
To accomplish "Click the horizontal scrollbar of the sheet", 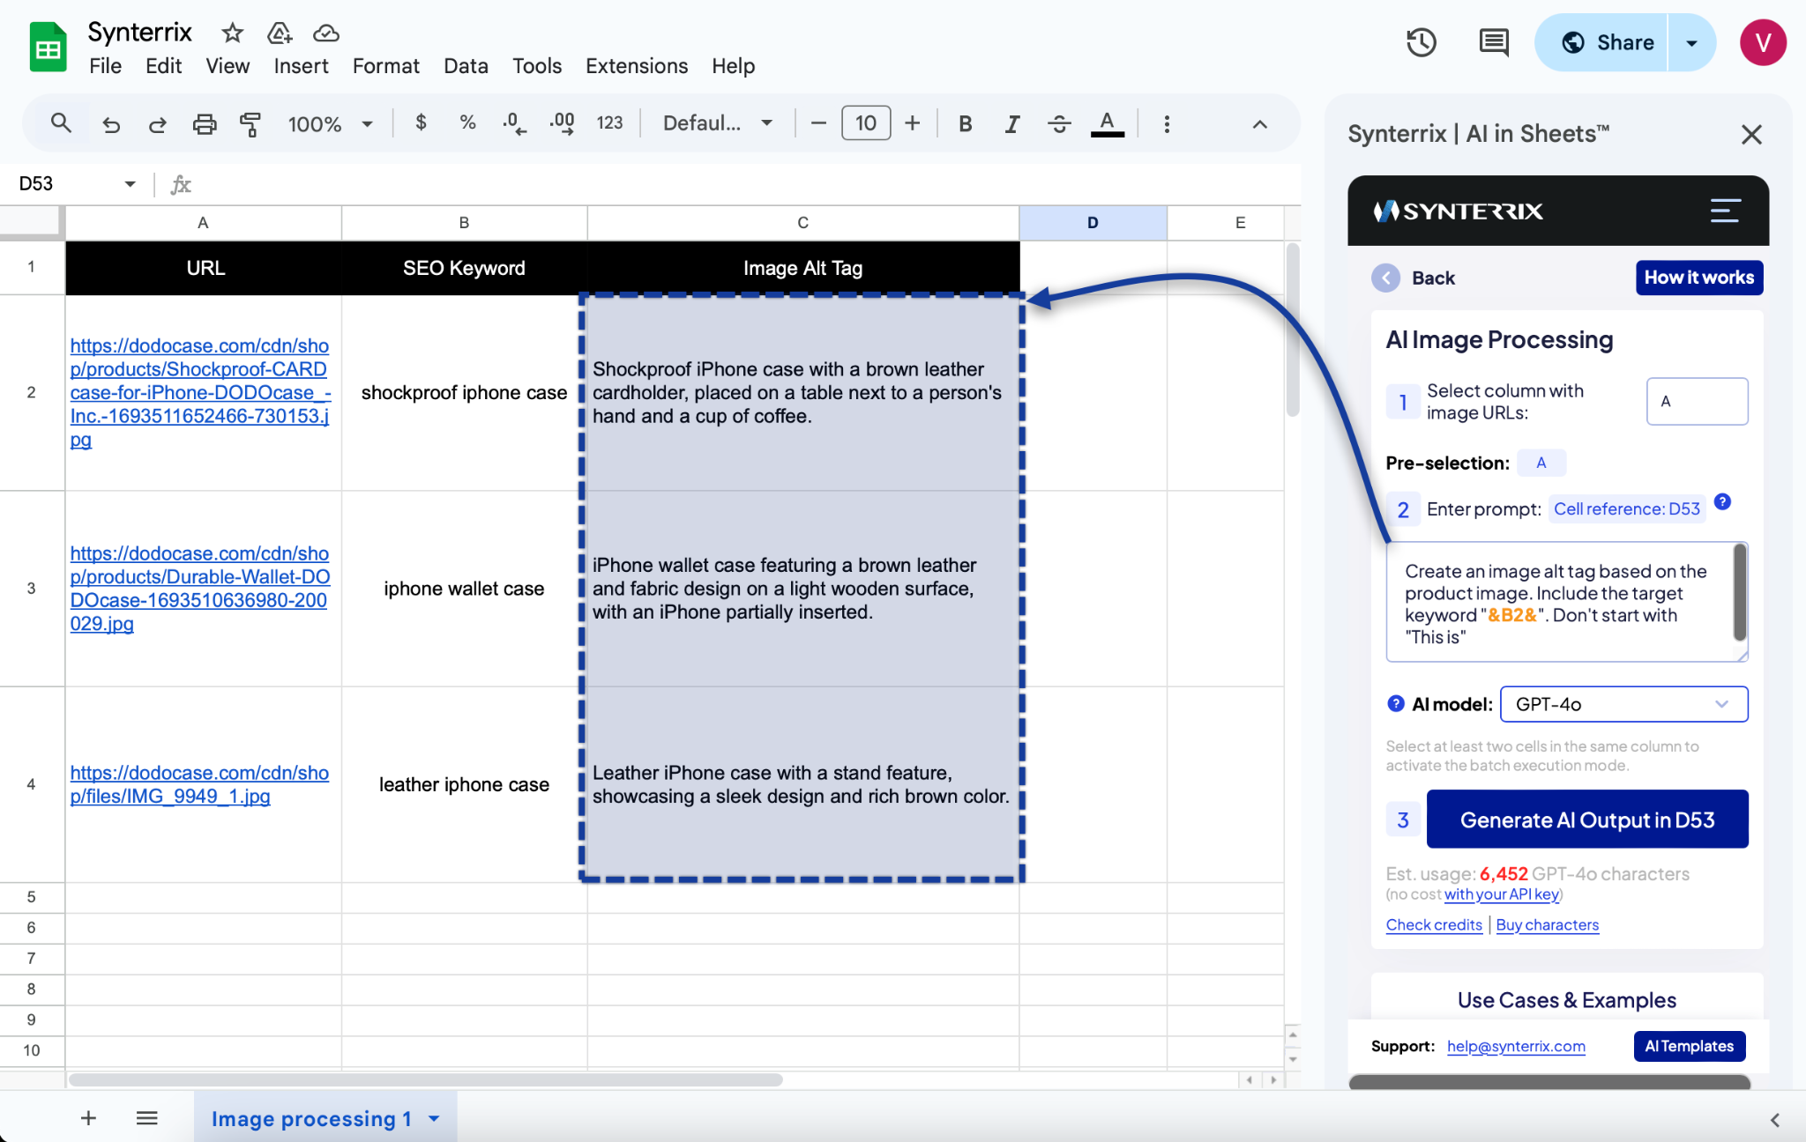I will (426, 1079).
